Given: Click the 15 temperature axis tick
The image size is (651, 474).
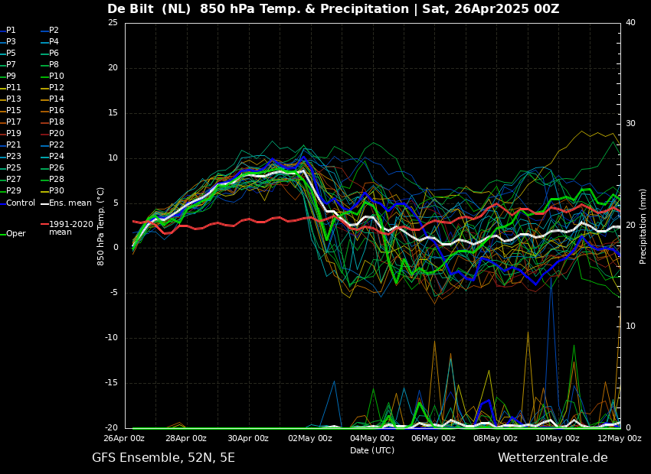Looking at the screenshot, I should click(x=113, y=113).
